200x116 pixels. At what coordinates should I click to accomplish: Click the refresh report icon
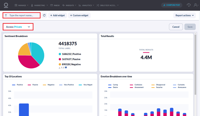pos(44,15)
